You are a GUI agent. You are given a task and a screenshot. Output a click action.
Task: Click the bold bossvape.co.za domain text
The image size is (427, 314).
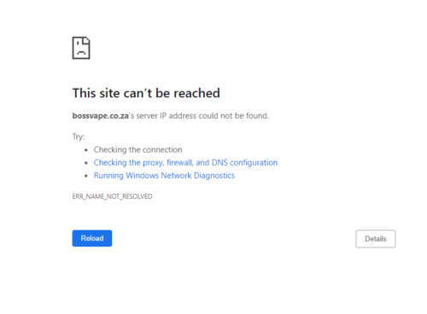coord(101,116)
